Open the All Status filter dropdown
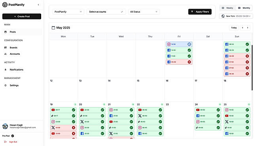 pos(144,12)
